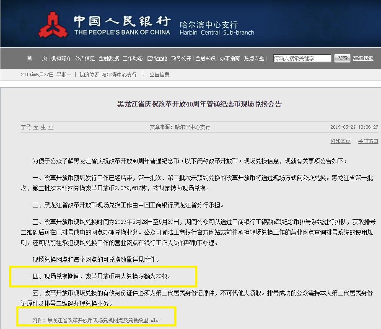
Task: Click the sentence 现场兑换网点和每个网点的可兑换数量详见附件
Action: pyautogui.click(x=96, y=259)
